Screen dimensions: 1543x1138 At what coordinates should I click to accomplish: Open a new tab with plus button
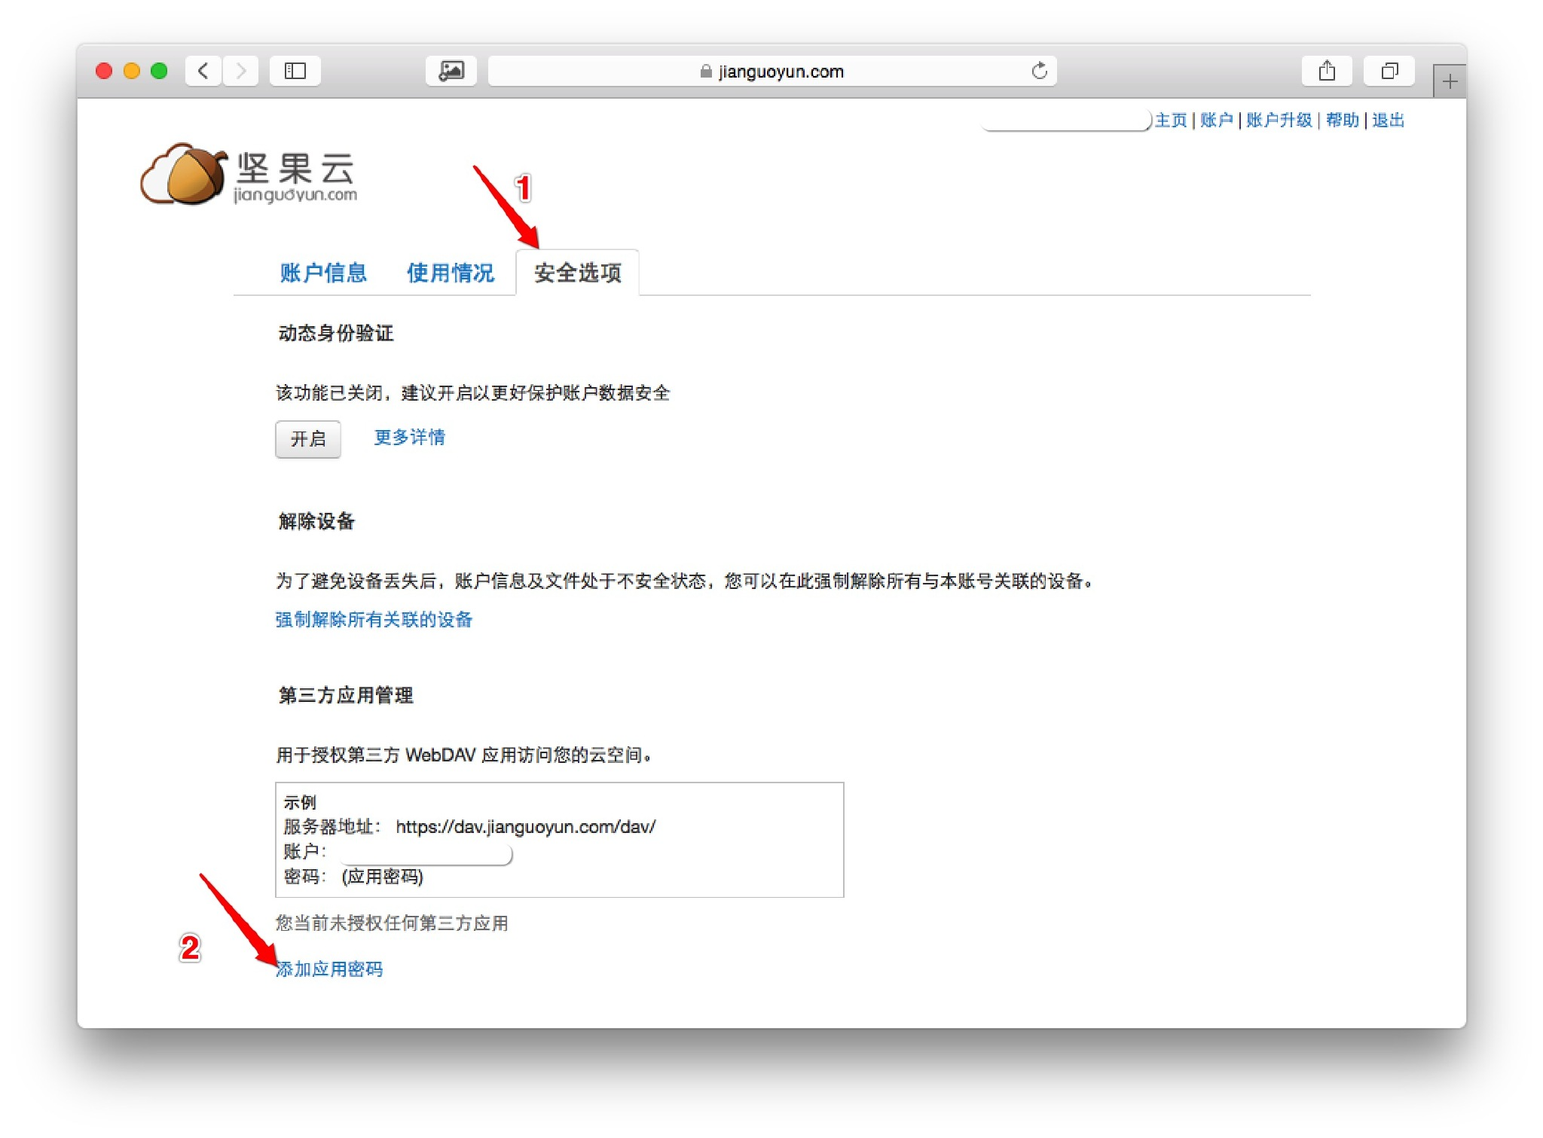pyautogui.click(x=1450, y=81)
